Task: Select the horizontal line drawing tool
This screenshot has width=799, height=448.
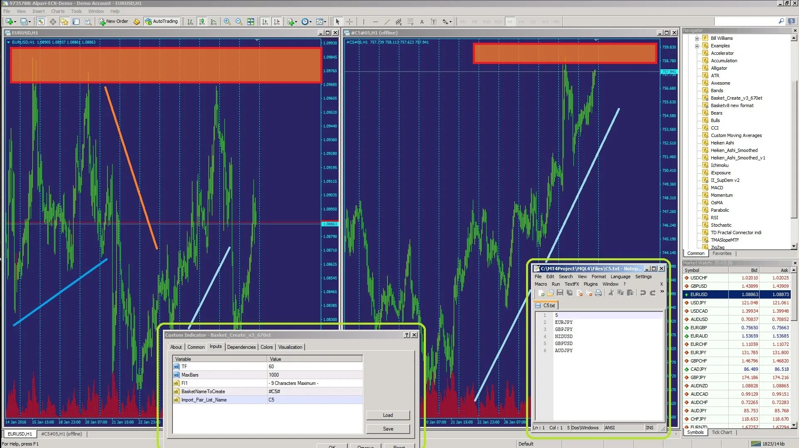Action: pyautogui.click(x=375, y=22)
